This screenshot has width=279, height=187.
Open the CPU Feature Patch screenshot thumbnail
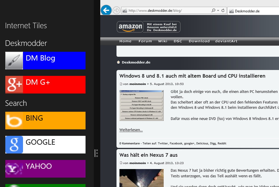click(142, 105)
